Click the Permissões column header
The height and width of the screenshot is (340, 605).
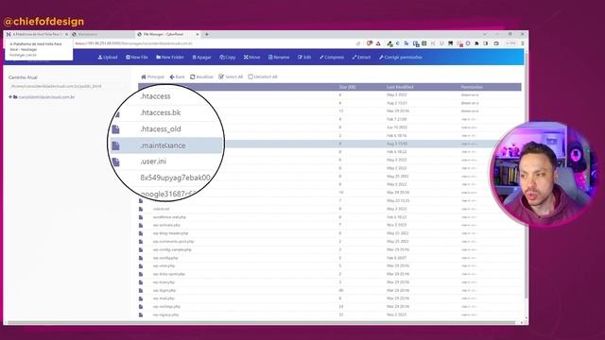pyautogui.click(x=472, y=87)
